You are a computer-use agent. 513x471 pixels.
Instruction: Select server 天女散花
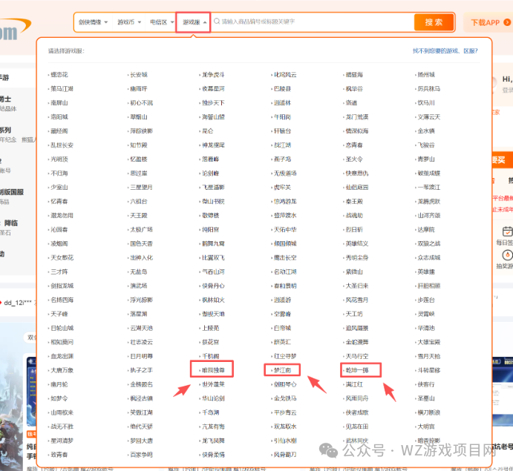click(62, 257)
